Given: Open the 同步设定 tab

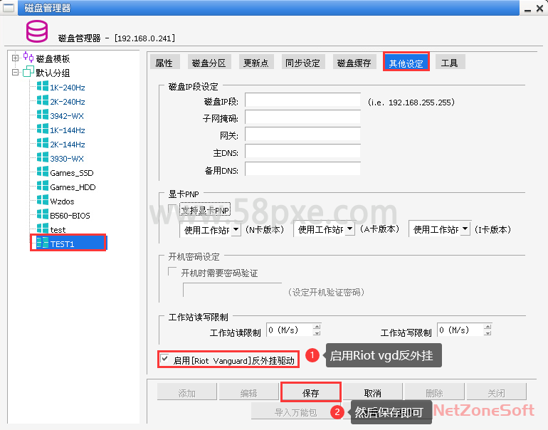Looking at the screenshot, I should pos(302,63).
